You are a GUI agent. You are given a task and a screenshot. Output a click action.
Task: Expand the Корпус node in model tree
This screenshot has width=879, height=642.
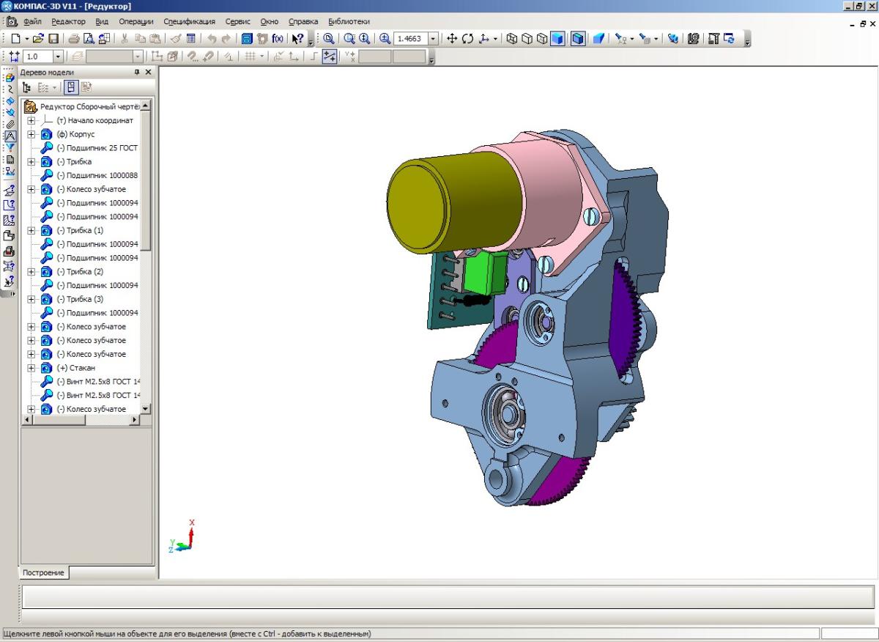click(x=31, y=134)
